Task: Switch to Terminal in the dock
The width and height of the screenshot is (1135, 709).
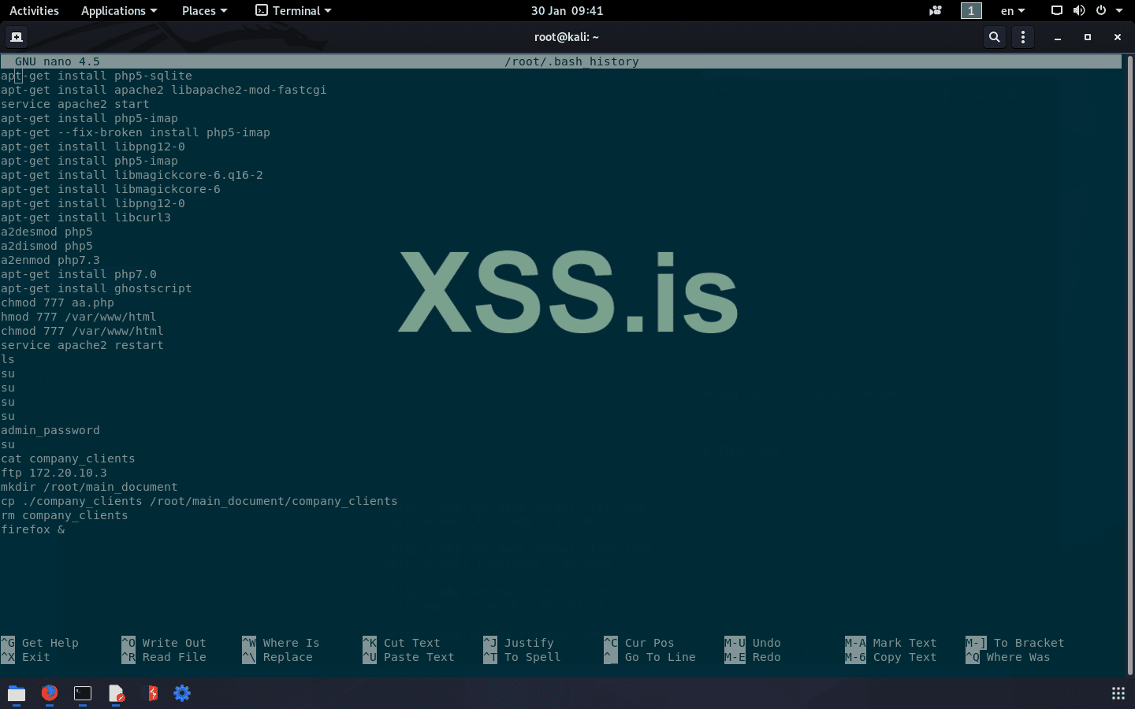Action: 83,693
